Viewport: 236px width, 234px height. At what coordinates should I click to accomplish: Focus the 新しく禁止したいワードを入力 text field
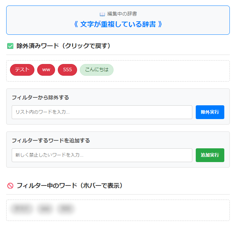(102, 155)
